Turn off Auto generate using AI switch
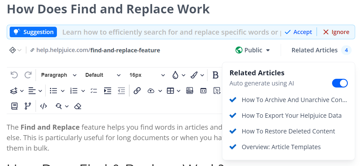This screenshot has height=166, width=363. (340, 83)
